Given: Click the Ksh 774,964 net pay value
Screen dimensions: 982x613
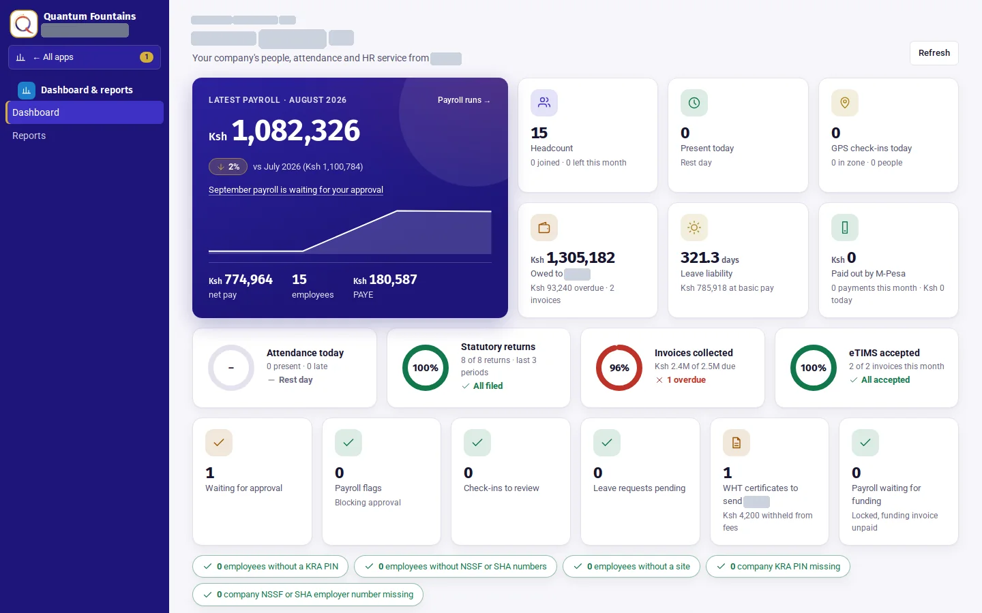Looking at the screenshot, I should [241, 280].
